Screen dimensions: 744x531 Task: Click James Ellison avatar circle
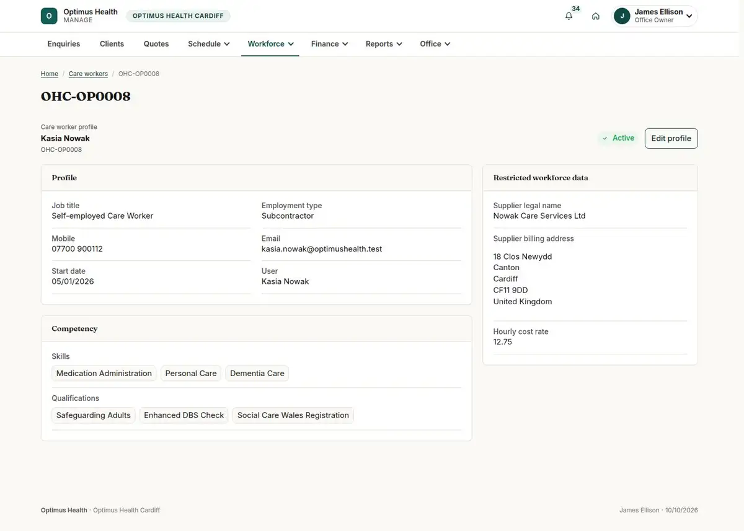click(x=622, y=16)
